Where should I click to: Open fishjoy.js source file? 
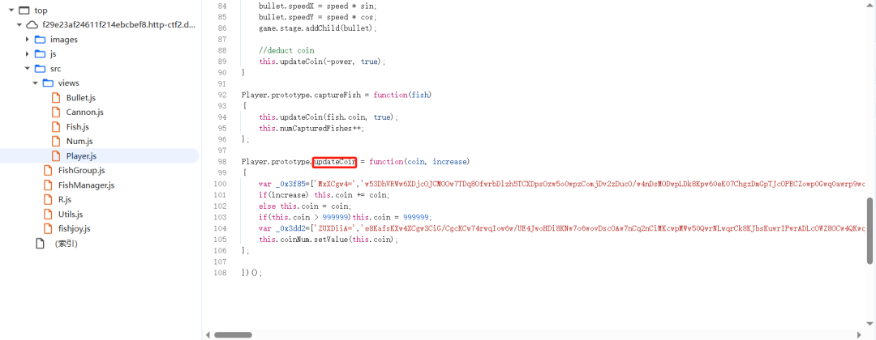click(x=75, y=228)
